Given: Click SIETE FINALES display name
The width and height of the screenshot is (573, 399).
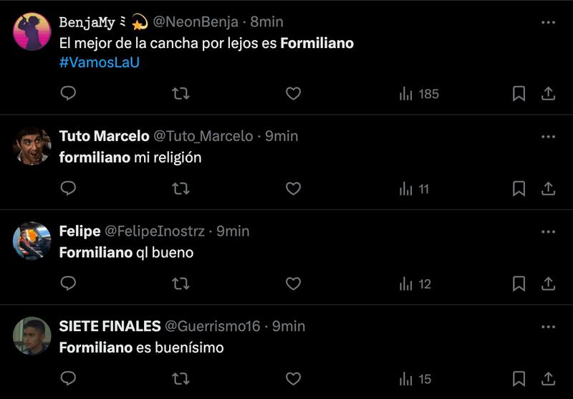Looking at the screenshot, I should click(x=110, y=327).
